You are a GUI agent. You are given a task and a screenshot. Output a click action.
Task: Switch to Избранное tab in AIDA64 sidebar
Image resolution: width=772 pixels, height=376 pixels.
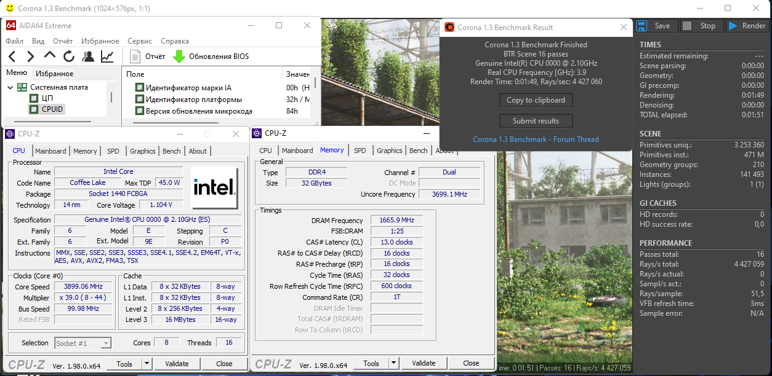tap(54, 73)
